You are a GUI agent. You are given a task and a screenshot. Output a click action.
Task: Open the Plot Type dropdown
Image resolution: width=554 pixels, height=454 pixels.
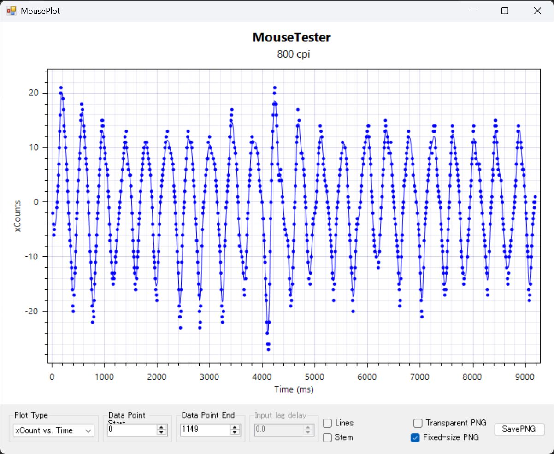coord(53,430)
